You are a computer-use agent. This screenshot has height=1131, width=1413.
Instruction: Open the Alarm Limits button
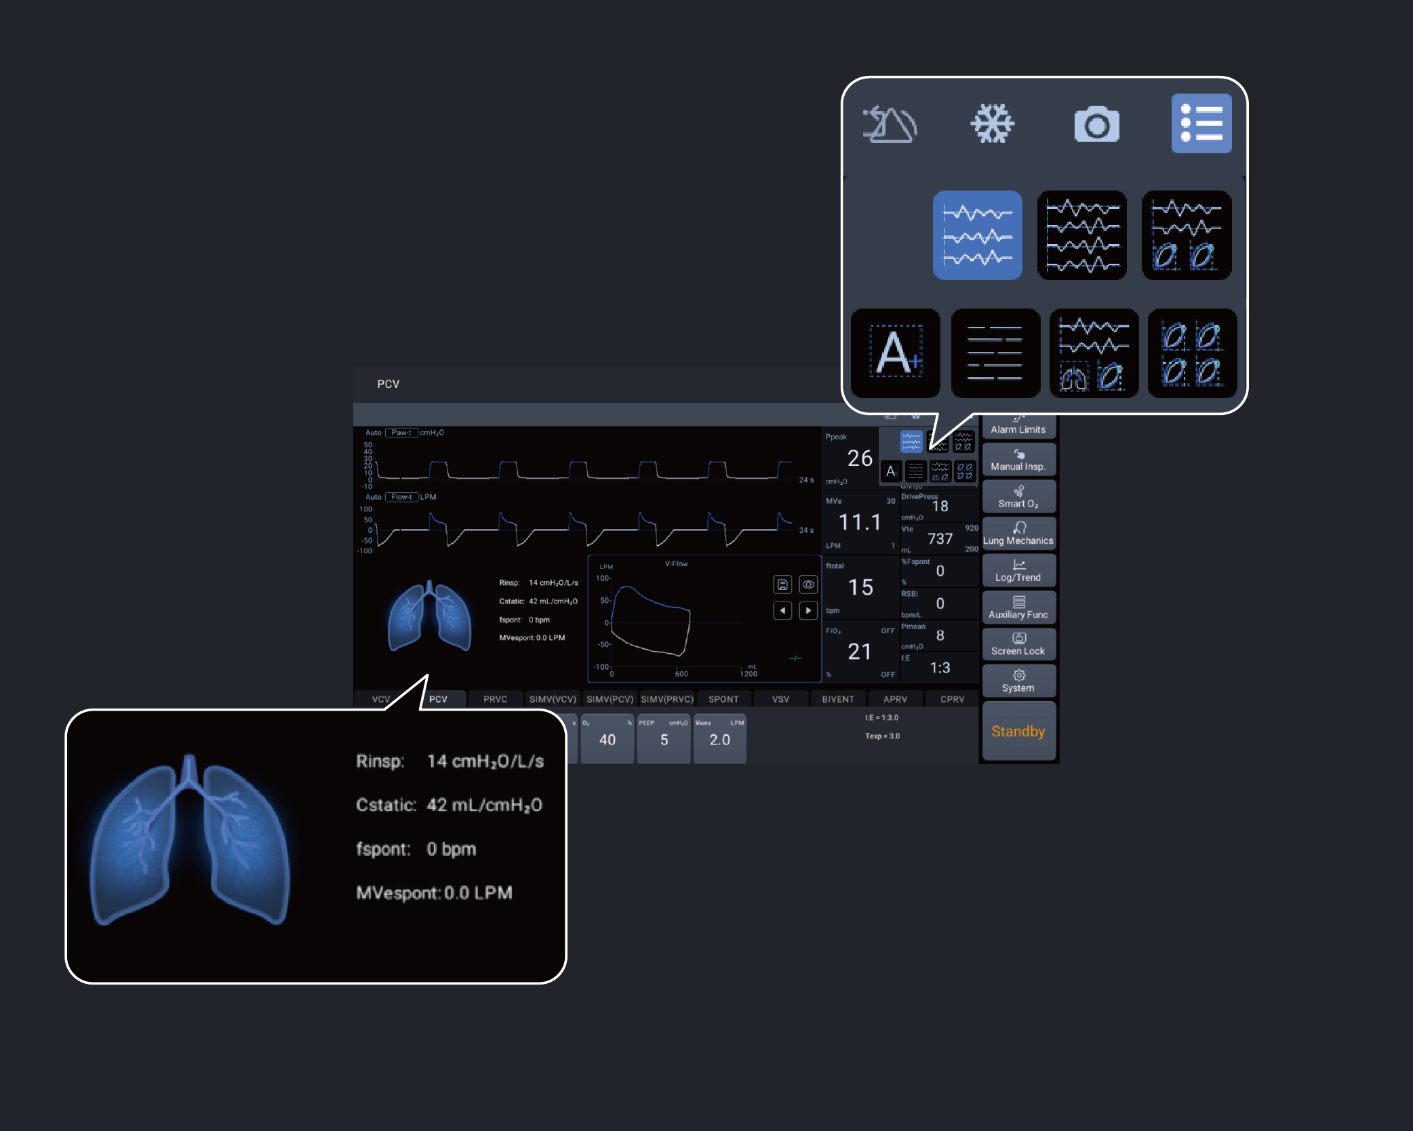coord(1018,427)
